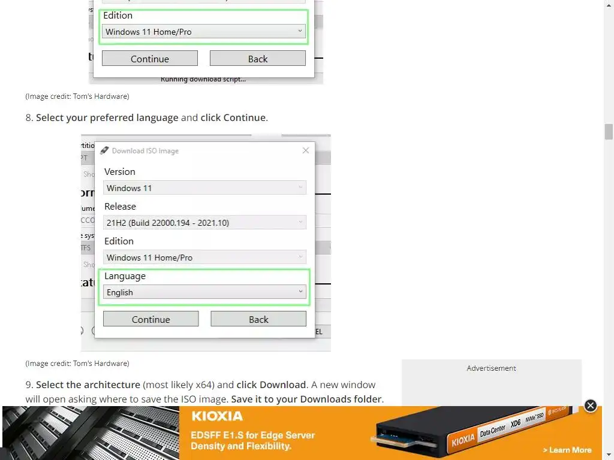Click the 'Save it to your Downloads folder' text

pyautogui.click(x=306, y=399)
